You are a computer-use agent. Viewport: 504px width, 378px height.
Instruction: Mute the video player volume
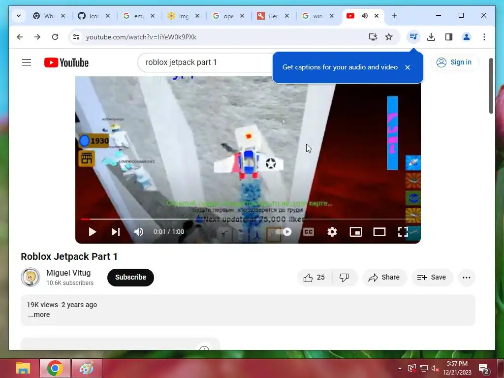tap(138, 232)
